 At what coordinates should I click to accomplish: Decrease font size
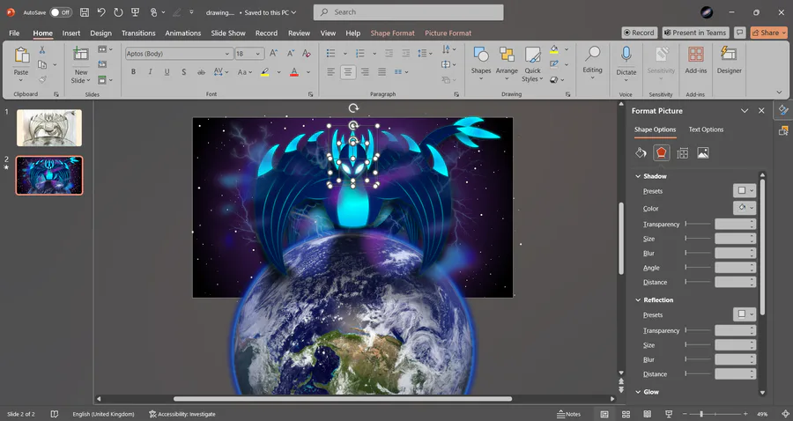pyautogui.click(x=290, y=53)
